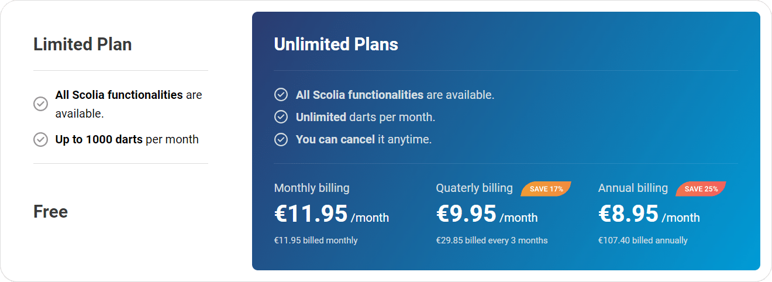Click the checkmark icon beside You can cancel it anytime
Screen dimensions: 772x282
pos(281,139)
